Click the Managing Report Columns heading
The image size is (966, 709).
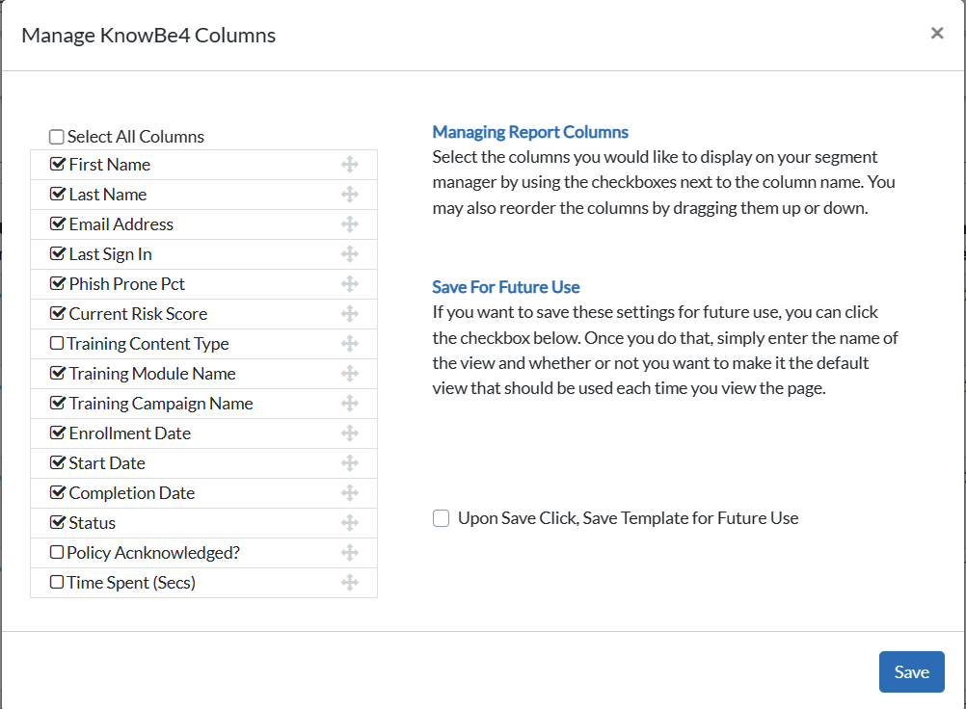coord(530,132)
